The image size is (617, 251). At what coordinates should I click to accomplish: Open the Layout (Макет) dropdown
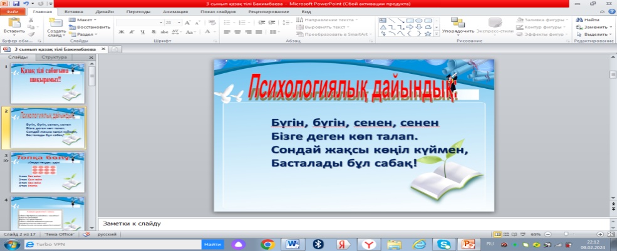(x=85, y=20)
